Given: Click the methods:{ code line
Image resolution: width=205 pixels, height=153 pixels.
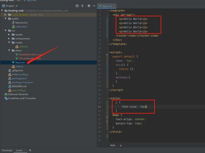Looking at the screenshot, I should click(x=123, y=77).
